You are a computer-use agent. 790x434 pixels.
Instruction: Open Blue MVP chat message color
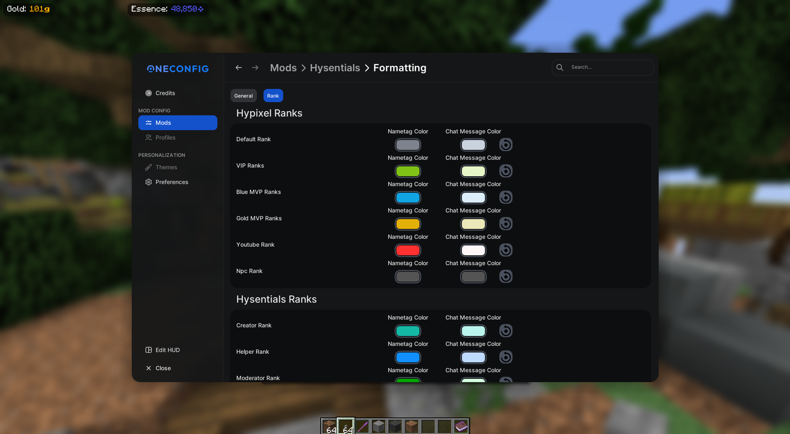coord(473,198)
